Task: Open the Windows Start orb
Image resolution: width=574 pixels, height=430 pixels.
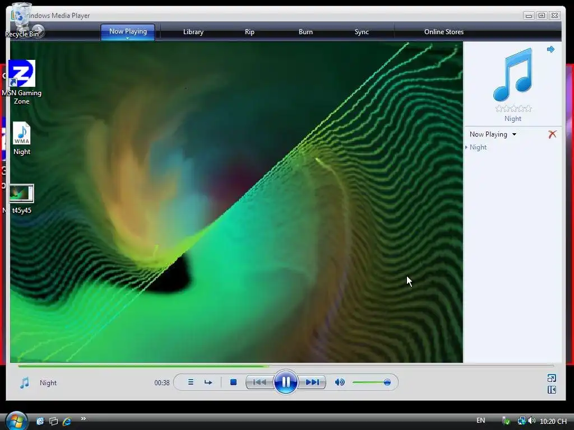Action: 16,420
